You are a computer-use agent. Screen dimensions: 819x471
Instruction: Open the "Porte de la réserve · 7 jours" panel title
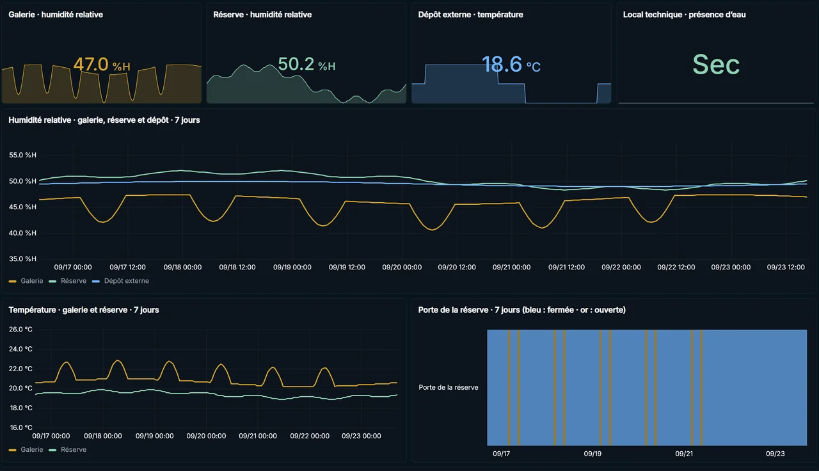[x=521, y=310]
